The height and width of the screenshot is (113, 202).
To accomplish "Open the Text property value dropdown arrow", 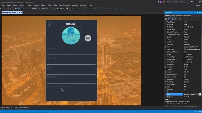I will coord(200,94).
